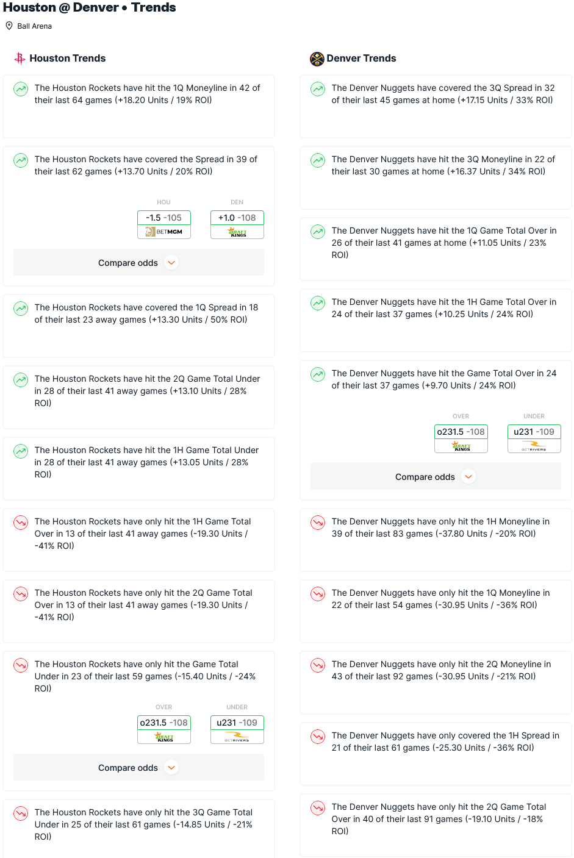Click the green uptrend icon beside Houston 1Q Moneyline trend
Image resolution: width=574 pixels, height=858 pixels.
pos(21,89)
